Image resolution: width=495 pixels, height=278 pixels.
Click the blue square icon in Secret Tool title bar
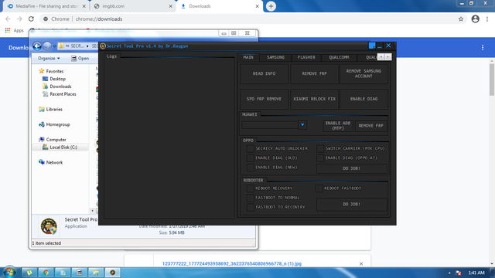372,46
